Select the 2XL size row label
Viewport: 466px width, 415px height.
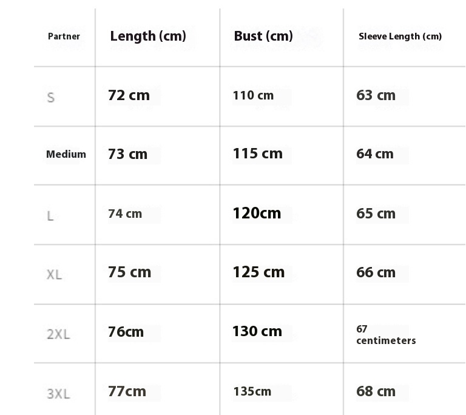[58, 334]
